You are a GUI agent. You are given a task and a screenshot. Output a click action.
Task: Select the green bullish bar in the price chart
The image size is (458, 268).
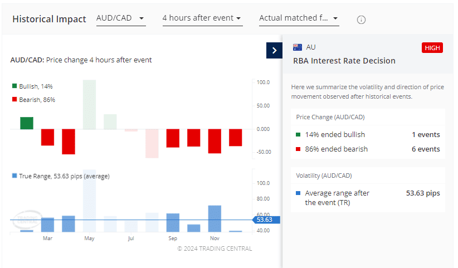click(27, 123)
